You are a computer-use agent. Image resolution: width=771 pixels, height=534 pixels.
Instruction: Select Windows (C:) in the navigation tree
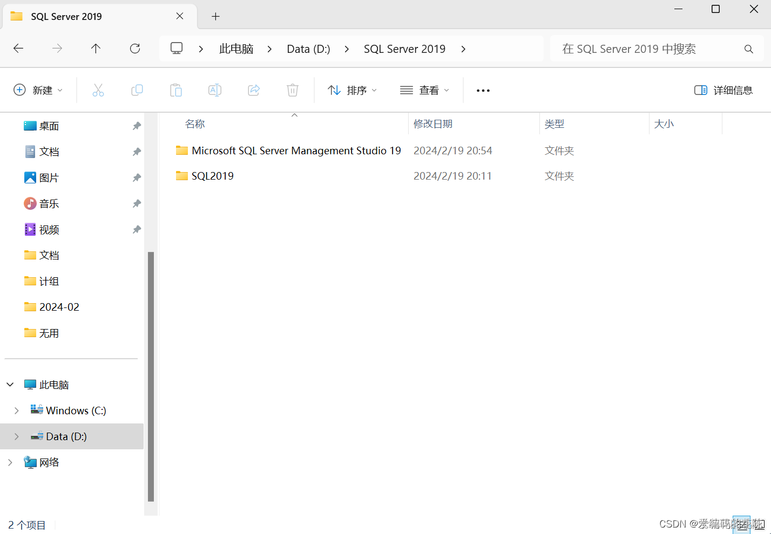click(76, 410)
